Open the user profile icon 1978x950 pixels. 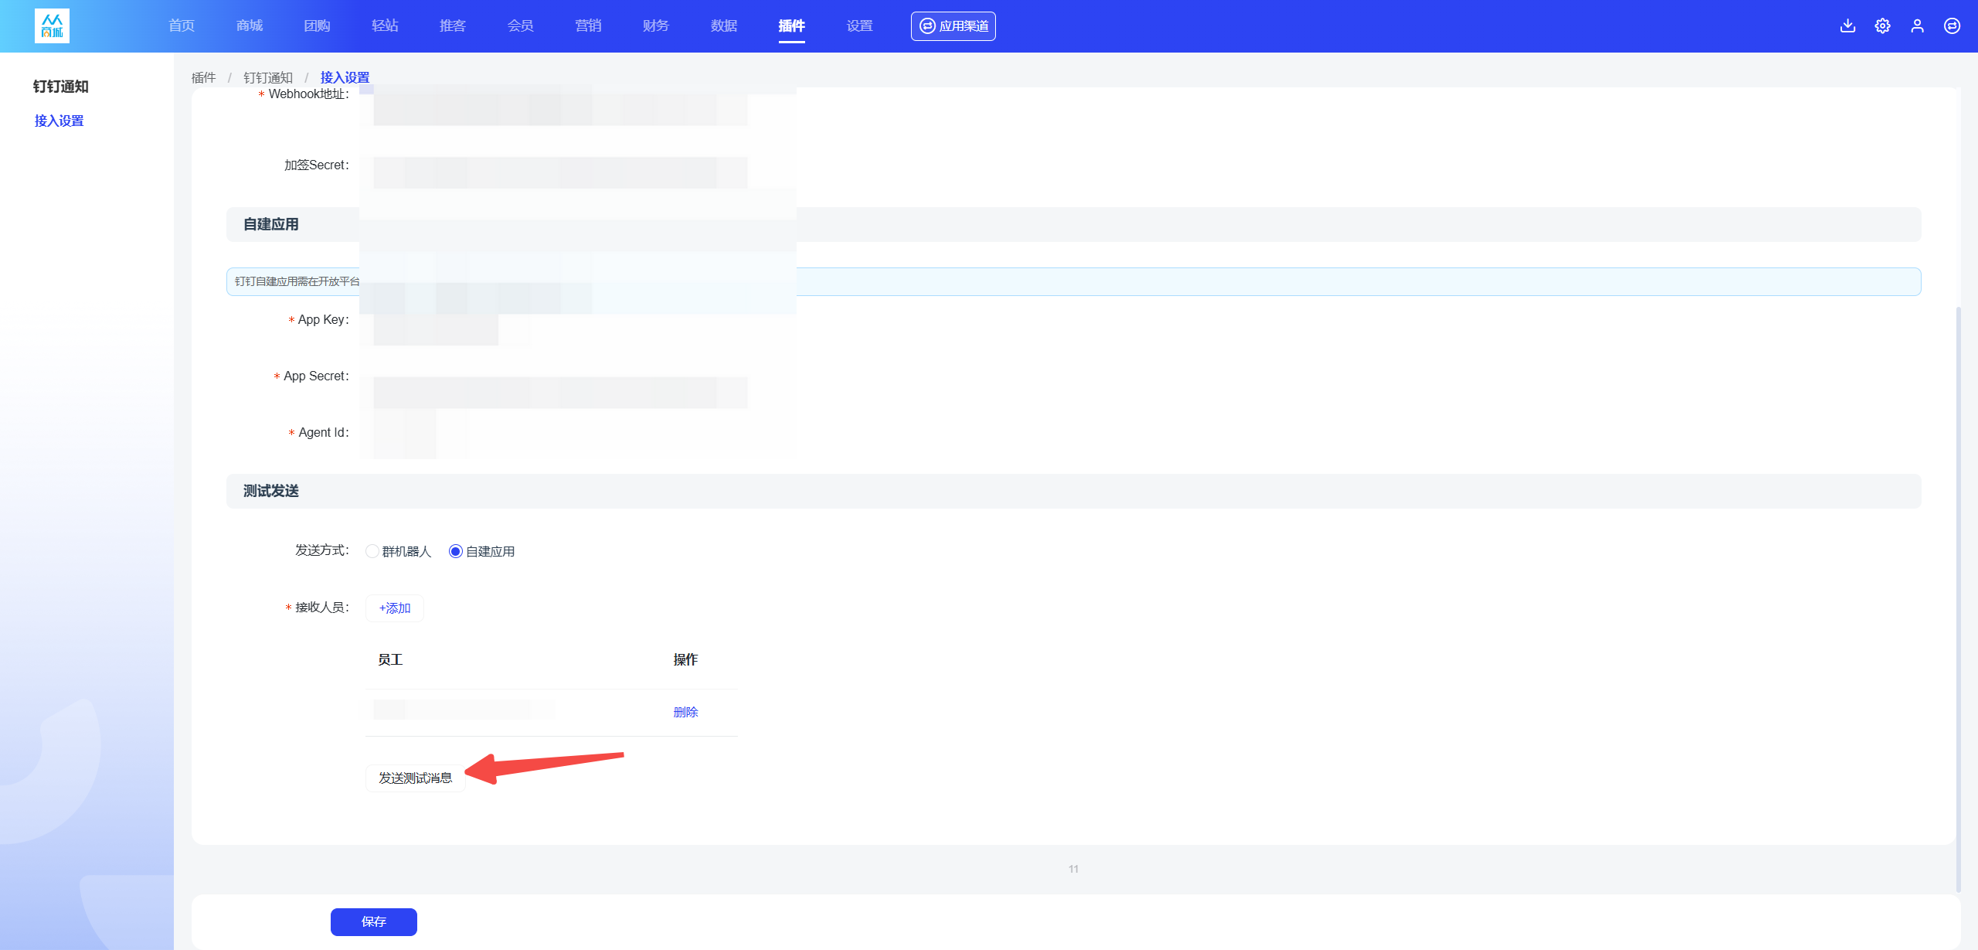coord(1917,26)
